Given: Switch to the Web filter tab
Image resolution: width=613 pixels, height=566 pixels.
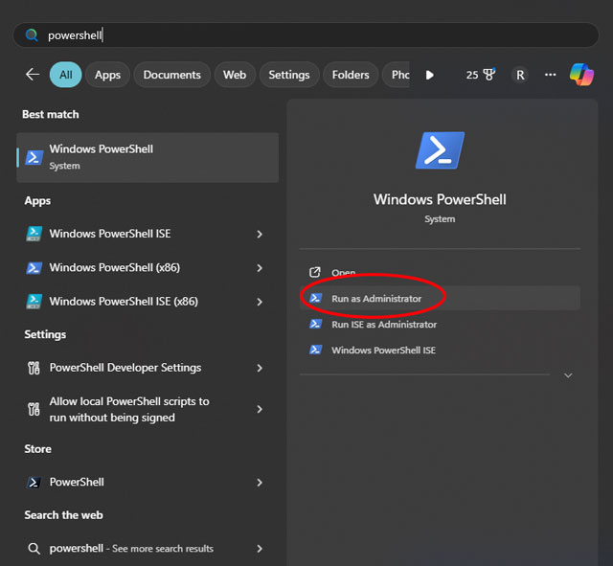Looking at the screenshot, I should coord(235,75).
